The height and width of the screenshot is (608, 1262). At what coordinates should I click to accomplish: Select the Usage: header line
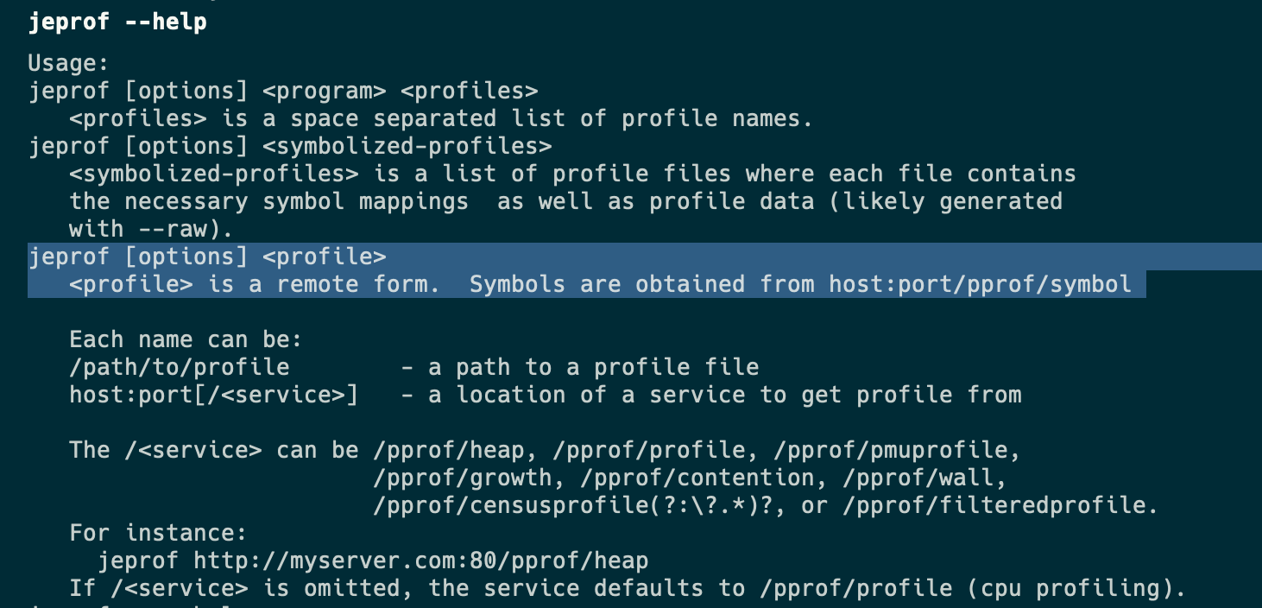[x=67, y=62]
